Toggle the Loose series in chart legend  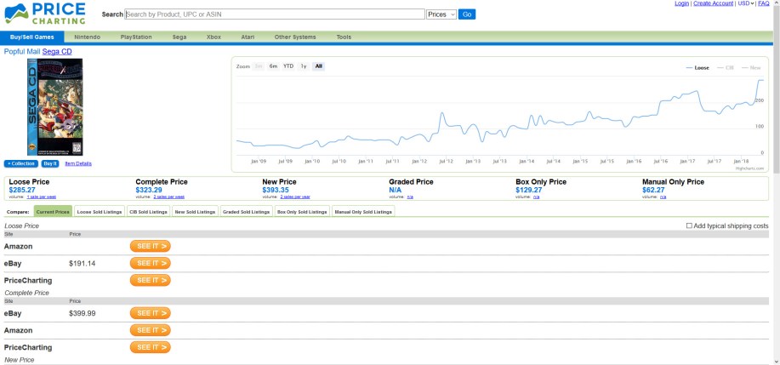click(x=698, y=67)
